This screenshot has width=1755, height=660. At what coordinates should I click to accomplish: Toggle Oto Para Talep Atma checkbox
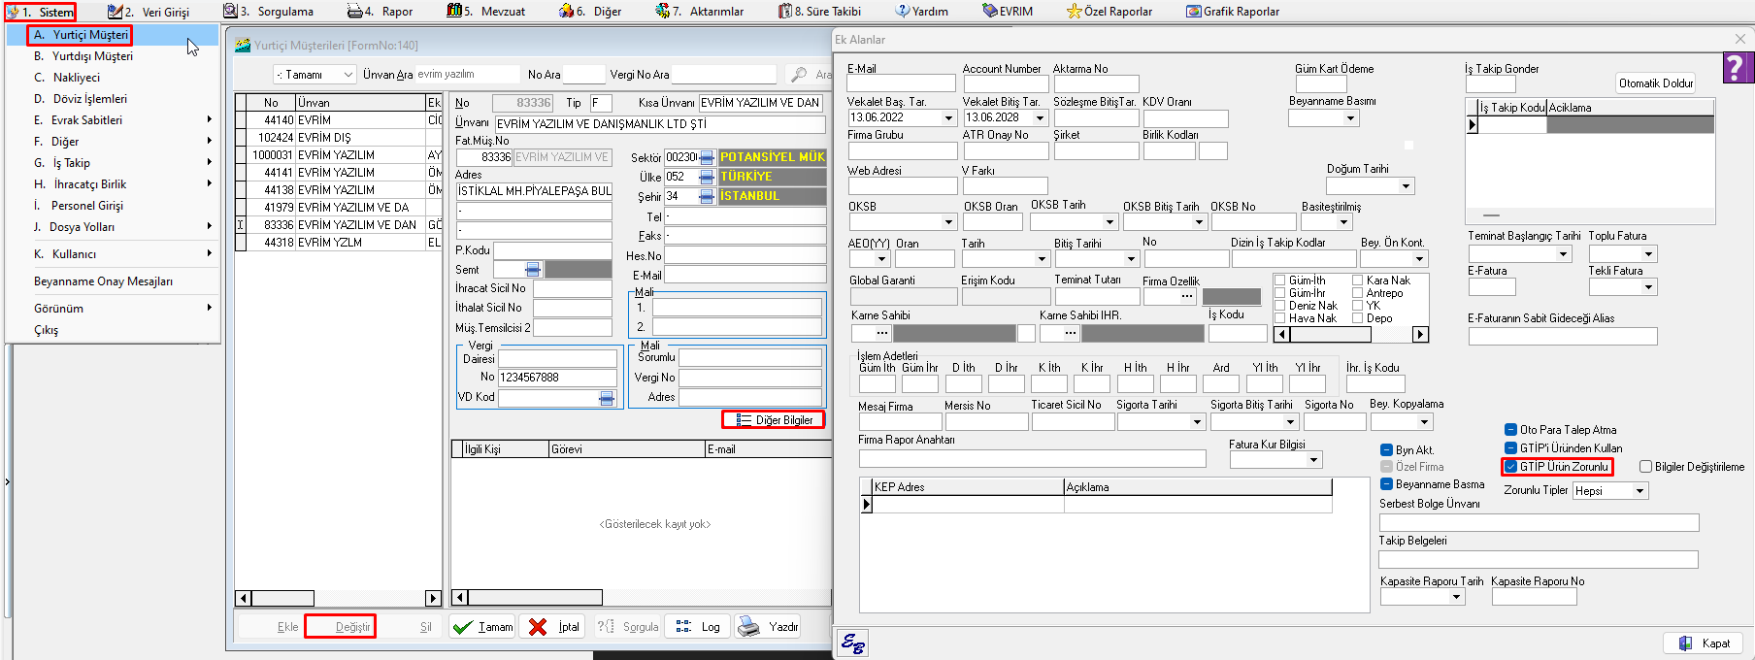pyautogui.click(x=1510, y=430)
